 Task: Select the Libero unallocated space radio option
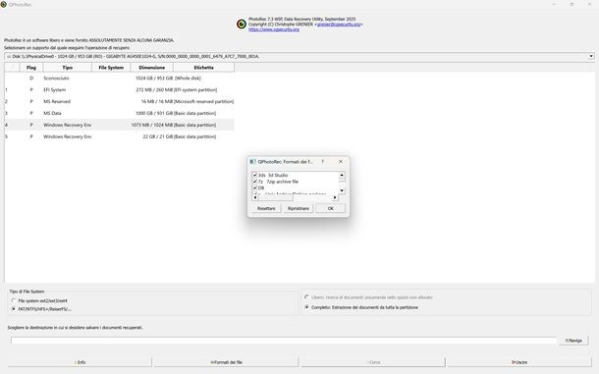(x=306, y=296)
